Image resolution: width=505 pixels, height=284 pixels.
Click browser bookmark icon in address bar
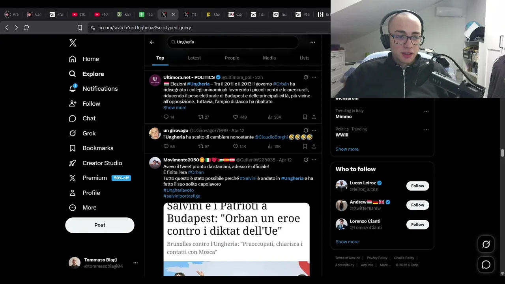[80, 28]
